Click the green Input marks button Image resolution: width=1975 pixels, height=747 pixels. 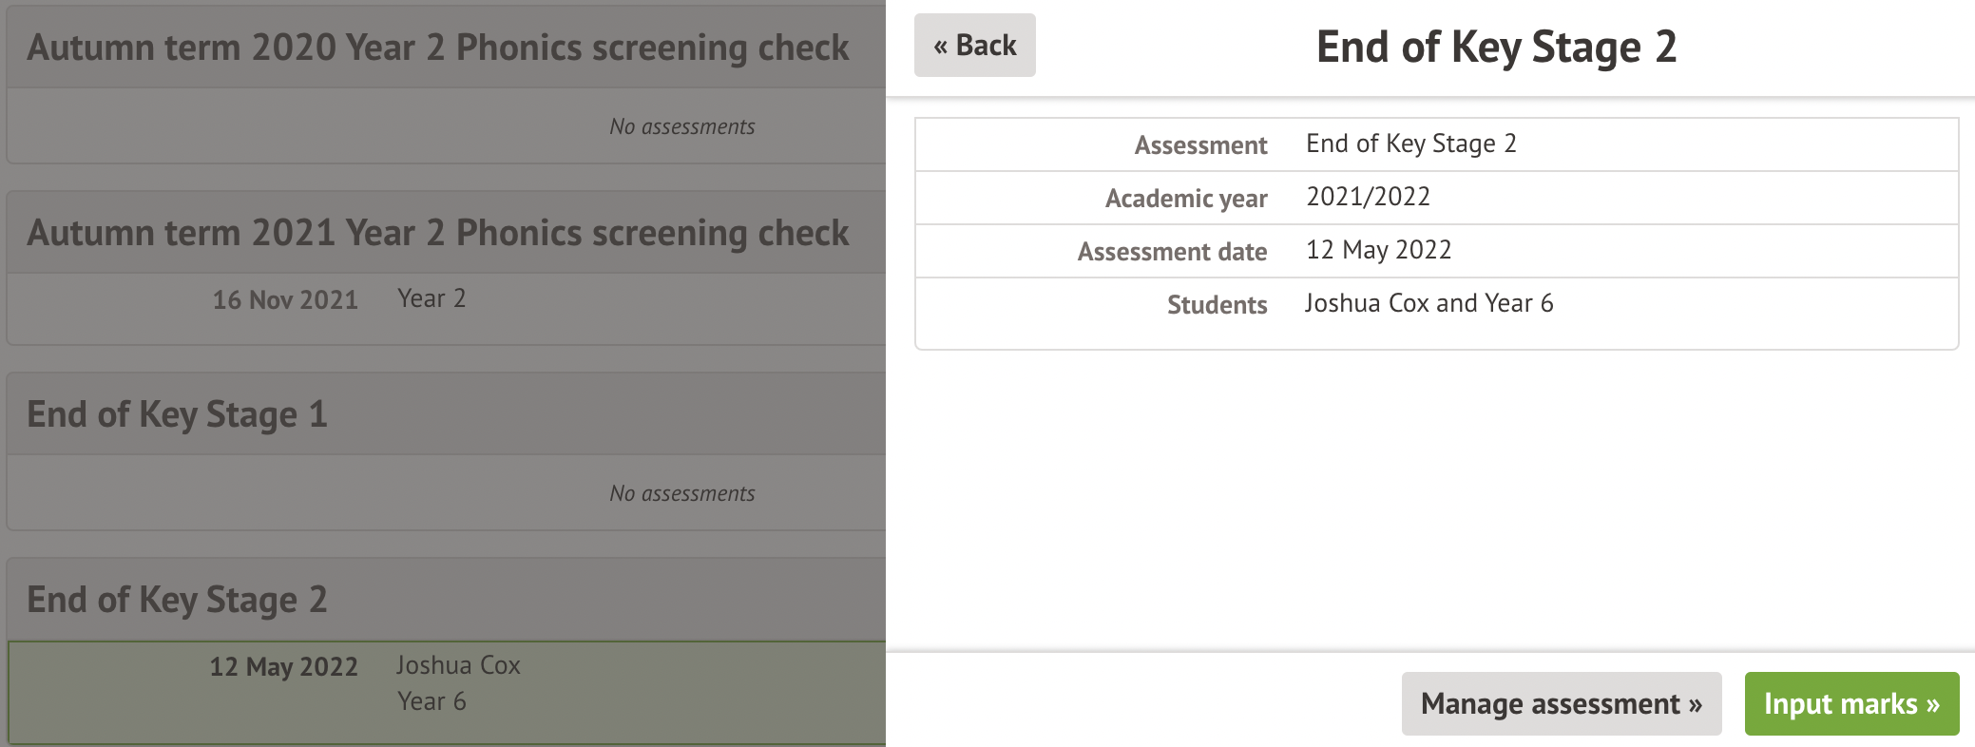pos(1850,704)
